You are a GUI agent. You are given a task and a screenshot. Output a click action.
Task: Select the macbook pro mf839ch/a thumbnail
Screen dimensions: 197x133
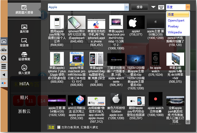77,59
